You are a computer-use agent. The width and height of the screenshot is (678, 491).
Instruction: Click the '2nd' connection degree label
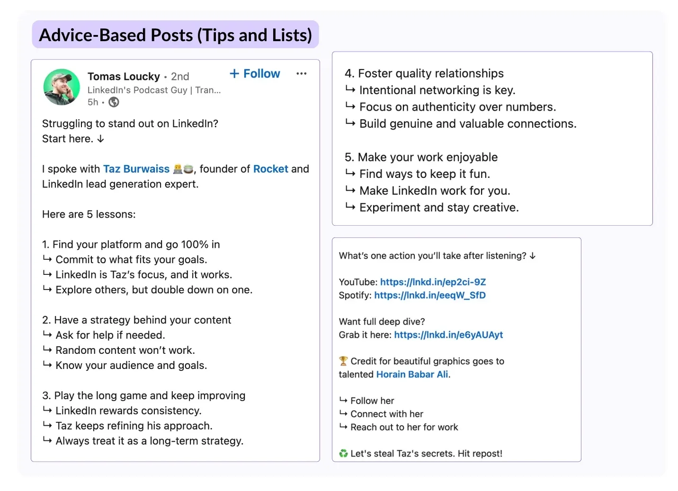[180, 76]
